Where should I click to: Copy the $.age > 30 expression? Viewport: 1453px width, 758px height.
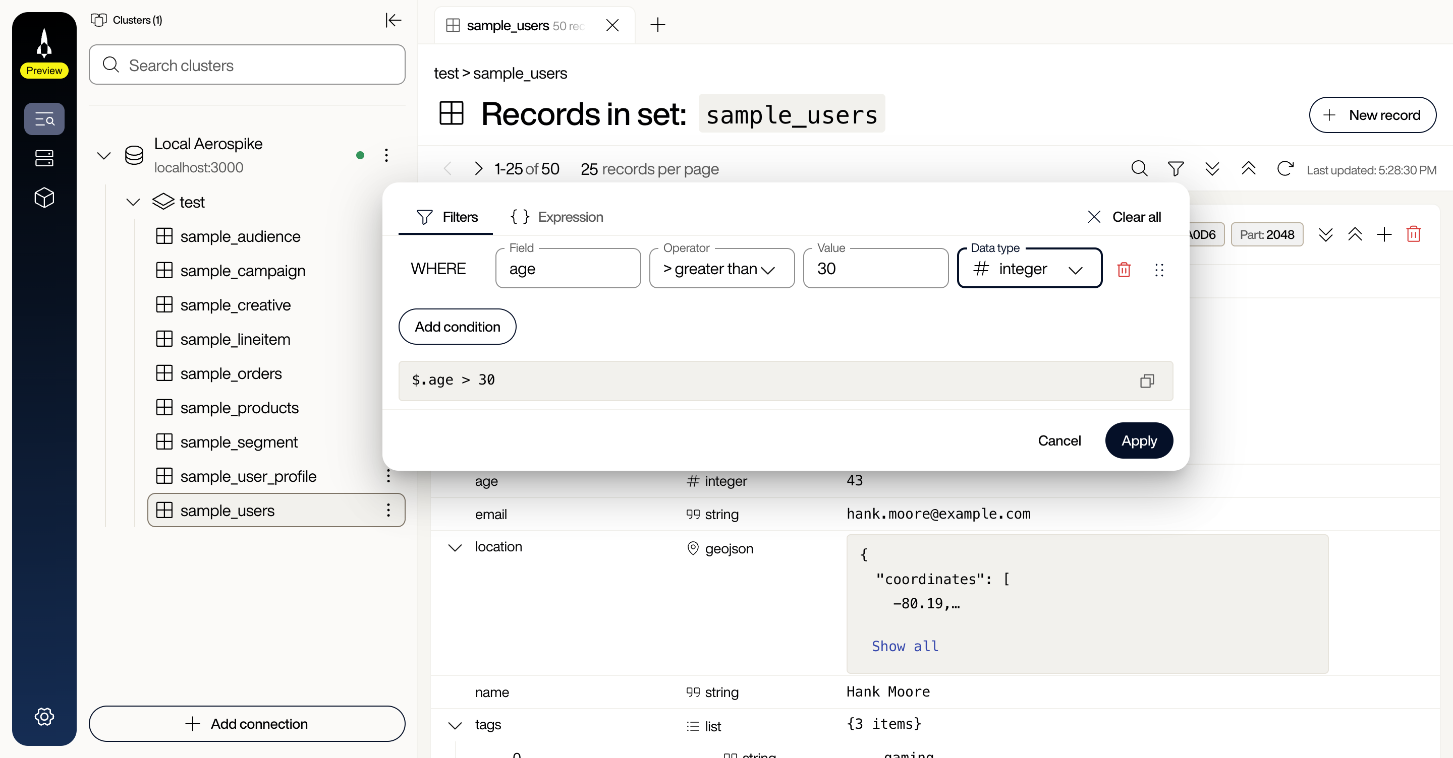coord(1147,381)
